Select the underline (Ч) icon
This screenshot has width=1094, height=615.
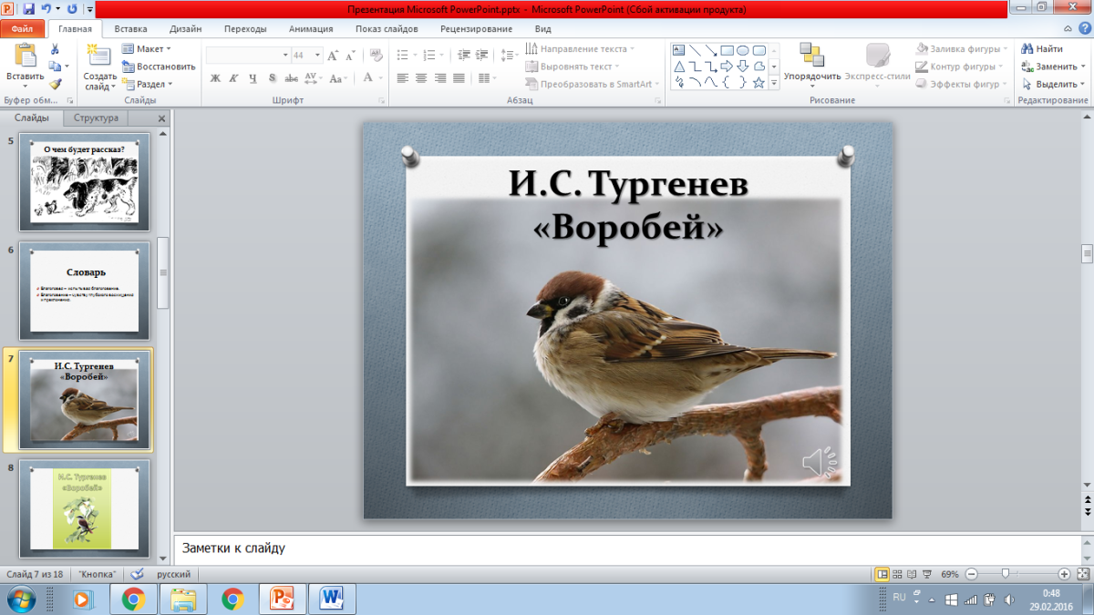[x=253, y=78]
